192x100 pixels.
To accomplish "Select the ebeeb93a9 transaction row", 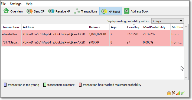I will (92, 34).
